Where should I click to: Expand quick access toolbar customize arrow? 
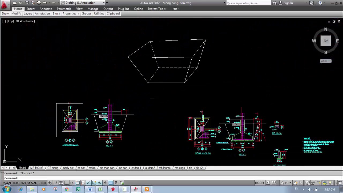[x=107, y=3]
